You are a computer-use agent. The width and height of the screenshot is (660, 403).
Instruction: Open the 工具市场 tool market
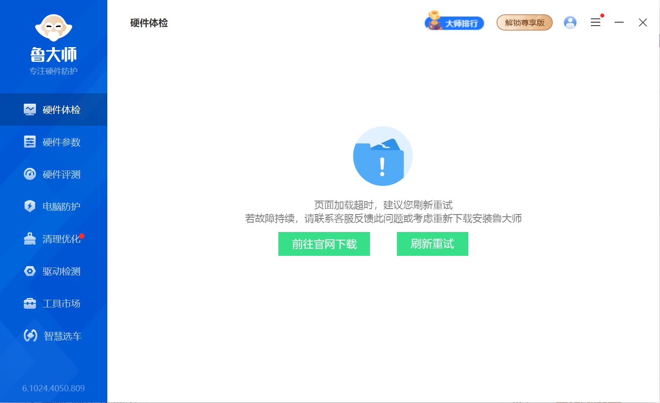(53, 303)
